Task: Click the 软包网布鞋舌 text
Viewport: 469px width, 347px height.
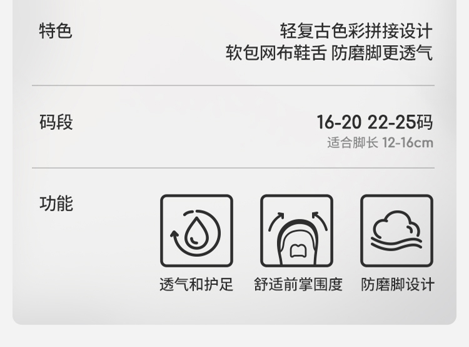Action: pos(276,53)
